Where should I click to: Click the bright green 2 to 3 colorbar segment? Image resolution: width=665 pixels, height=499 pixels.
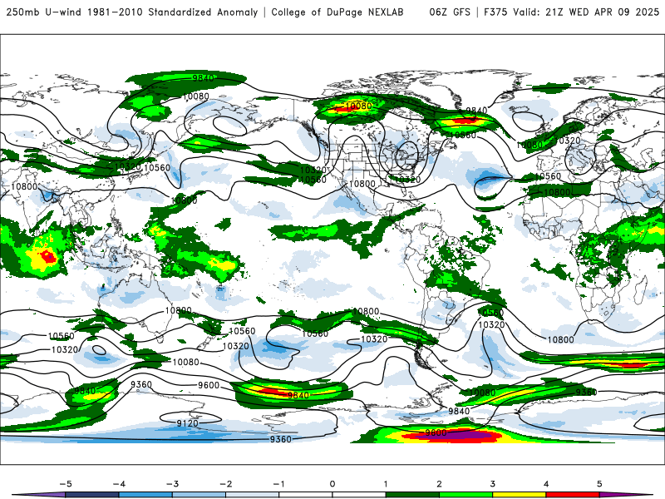(466, 495)
